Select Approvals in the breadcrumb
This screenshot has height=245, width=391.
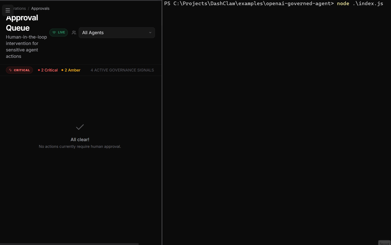pyautogui.click(x=40, y=8)
